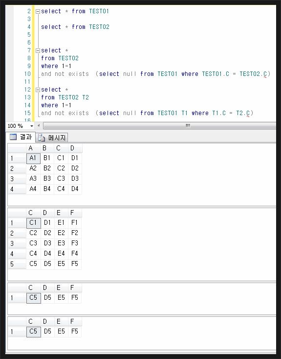Select cell C1 in the second result grid
The image size is (281, 359).
pos(34,223)
